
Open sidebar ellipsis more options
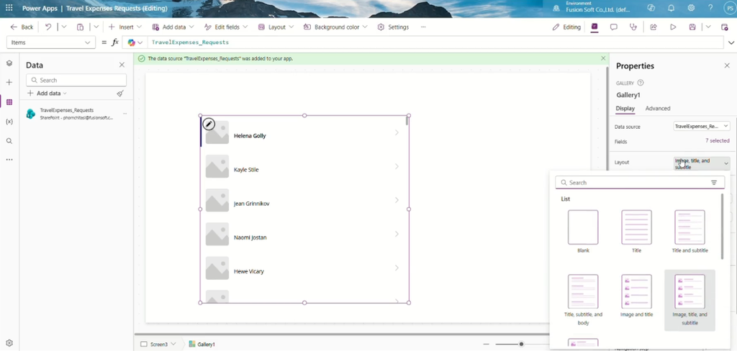(x=9, y=160)
